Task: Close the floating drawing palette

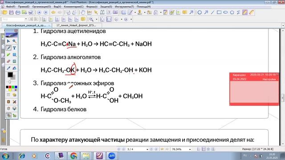Action: (16, 31)
